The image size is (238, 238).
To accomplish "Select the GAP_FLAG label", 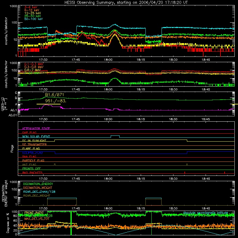I will (29, 132).
